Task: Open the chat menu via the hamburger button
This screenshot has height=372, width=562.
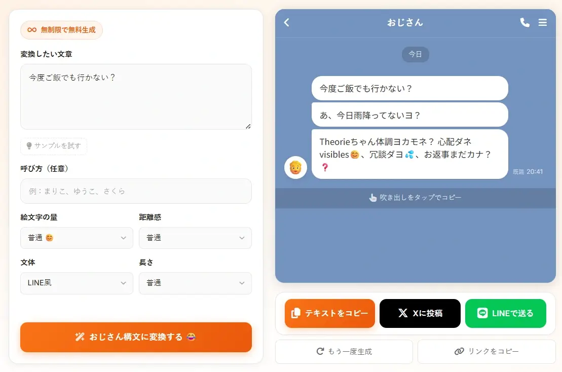Action: click(x=543, y=22)
